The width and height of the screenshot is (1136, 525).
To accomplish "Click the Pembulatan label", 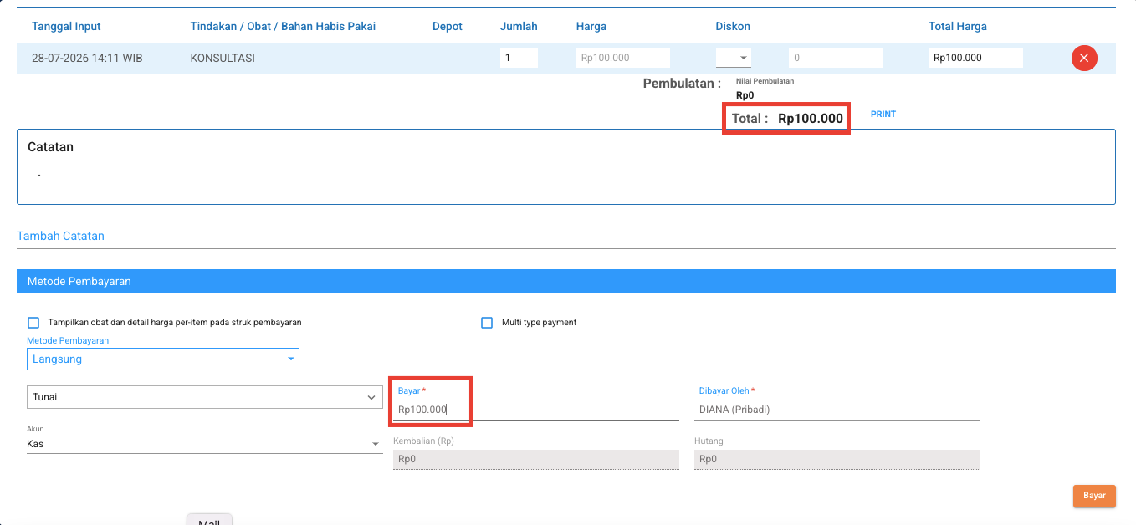I will [x=682, y=84].
